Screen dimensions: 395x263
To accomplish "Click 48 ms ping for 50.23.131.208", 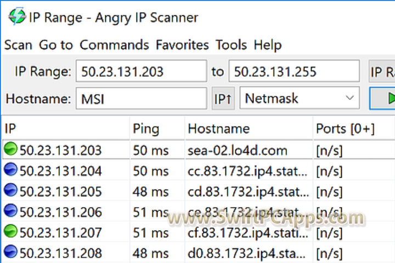I will click(x=151, y=254).
